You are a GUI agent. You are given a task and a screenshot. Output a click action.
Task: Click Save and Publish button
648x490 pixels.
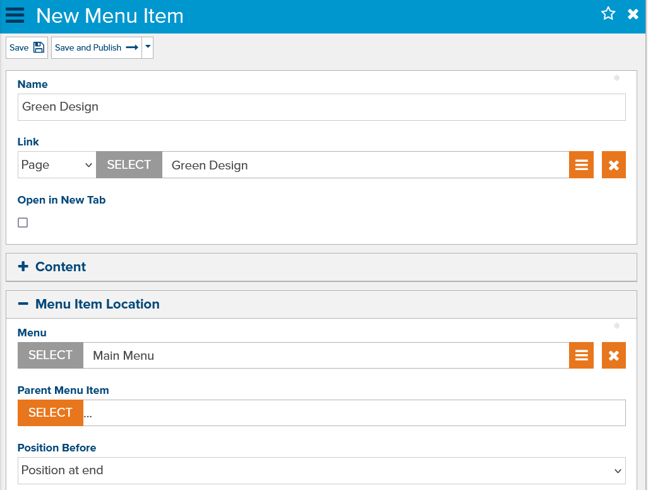[x=96, y=47]
